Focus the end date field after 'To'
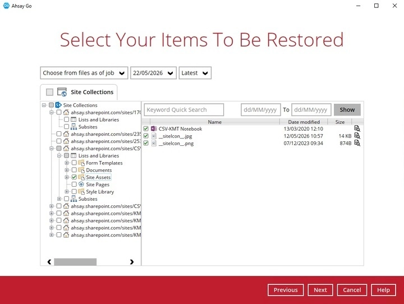This screenshot has height=304, width=404. pos(311,110)
